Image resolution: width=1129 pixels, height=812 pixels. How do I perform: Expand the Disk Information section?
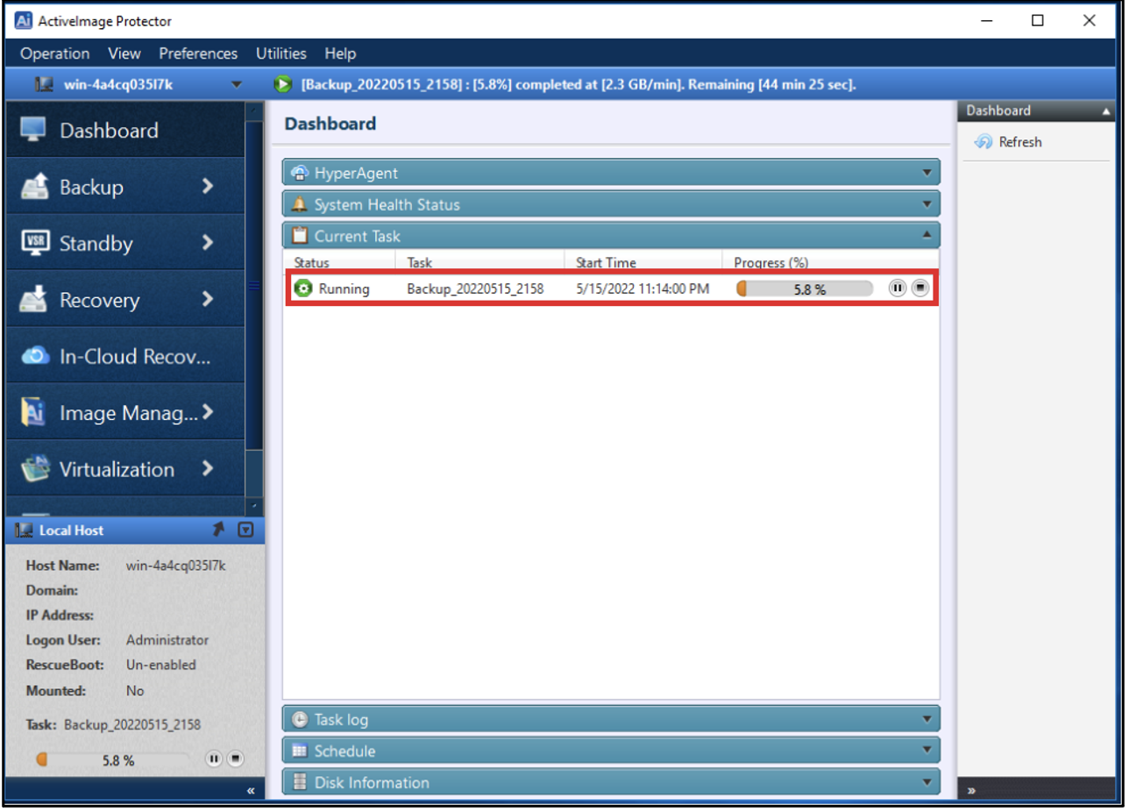(x=927, y=782)
